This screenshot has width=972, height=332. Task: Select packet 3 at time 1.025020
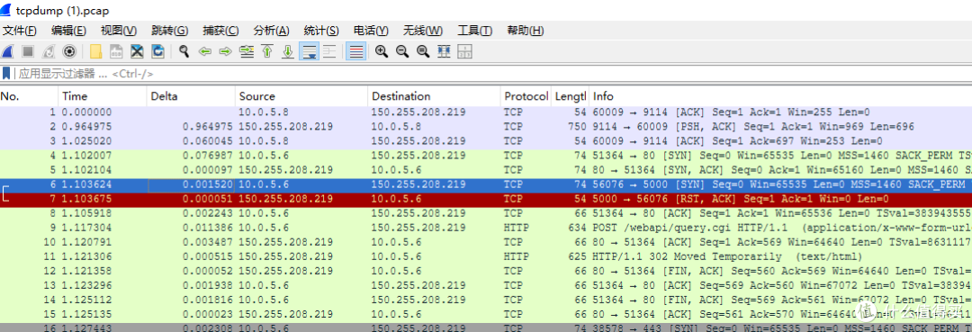point(486,141)
